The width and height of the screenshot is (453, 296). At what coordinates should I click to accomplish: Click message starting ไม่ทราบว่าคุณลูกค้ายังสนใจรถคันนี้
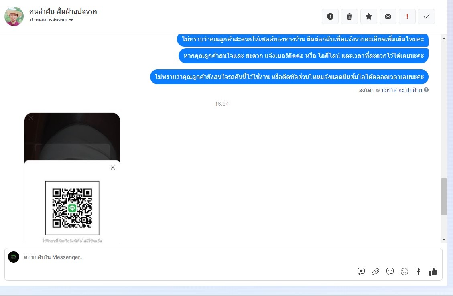point(289,77)
